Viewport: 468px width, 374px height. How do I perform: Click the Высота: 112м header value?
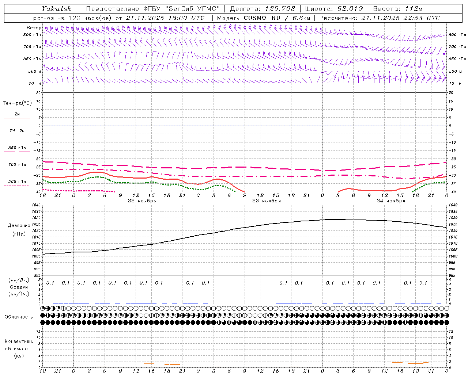click(x=398, y=9)
